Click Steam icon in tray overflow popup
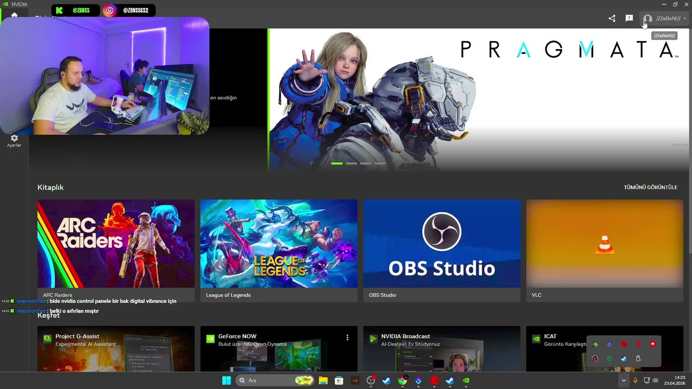Viewport: 692px width, 389px height. tap(624, 359)
